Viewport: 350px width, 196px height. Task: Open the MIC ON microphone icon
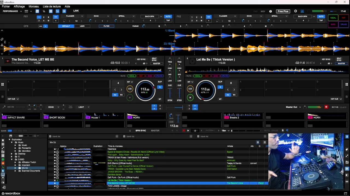(x=4, y=107)
